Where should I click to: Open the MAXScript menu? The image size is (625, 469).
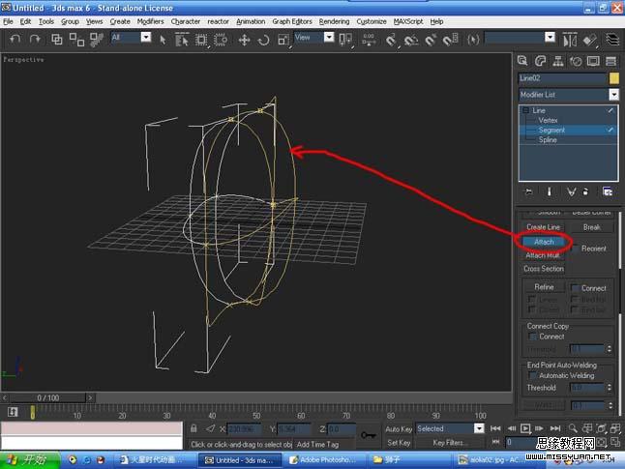coord(408,21)
